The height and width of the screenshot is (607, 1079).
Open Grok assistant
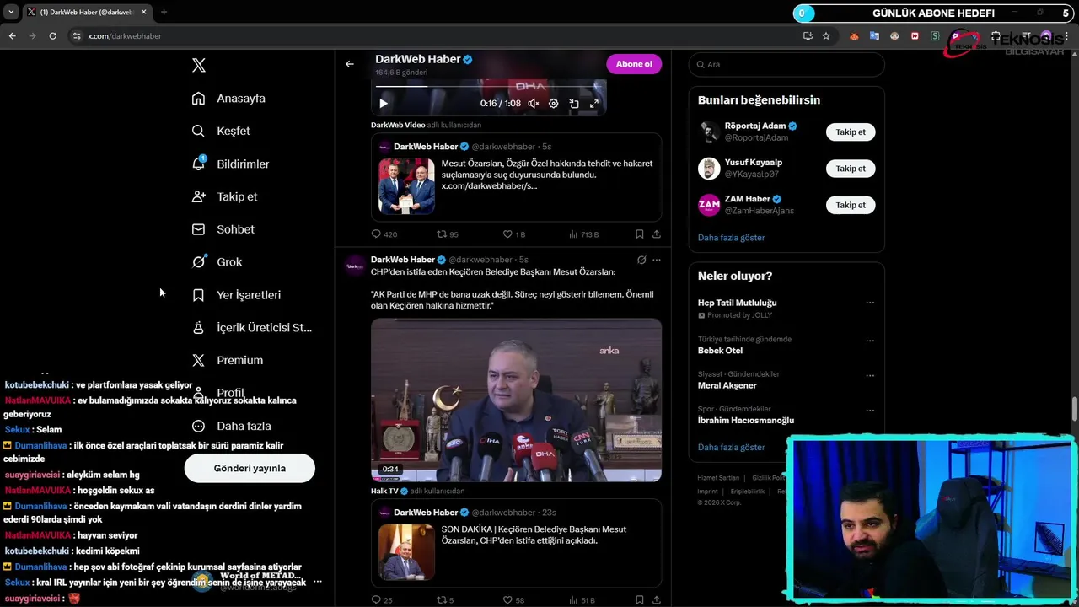coord(217,262)
